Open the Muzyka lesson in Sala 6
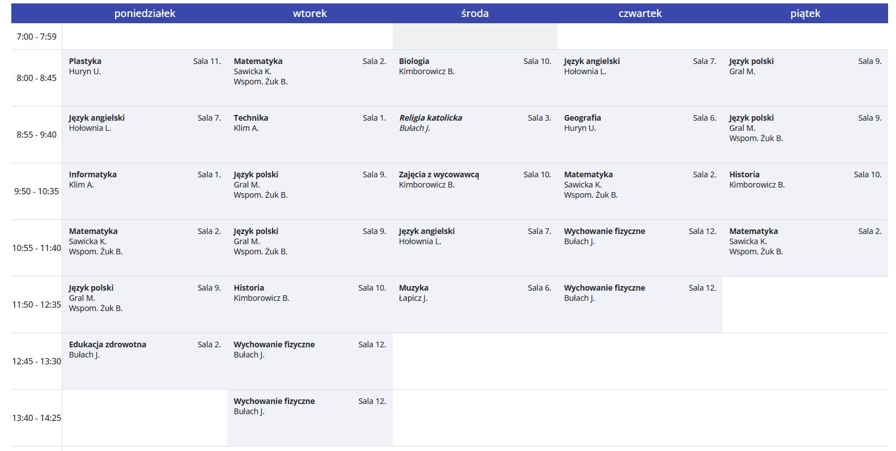 coord(413,288)
